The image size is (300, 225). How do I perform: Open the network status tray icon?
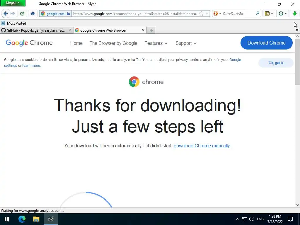click(244, 219)
